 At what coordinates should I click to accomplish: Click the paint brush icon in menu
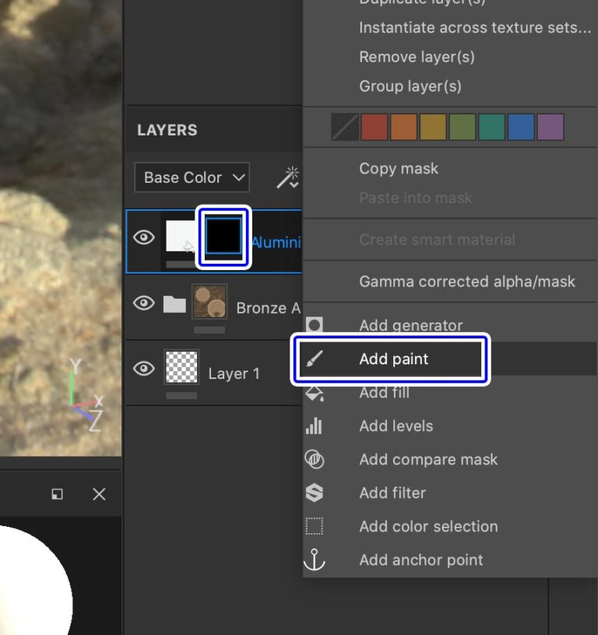tap(315, 359)
